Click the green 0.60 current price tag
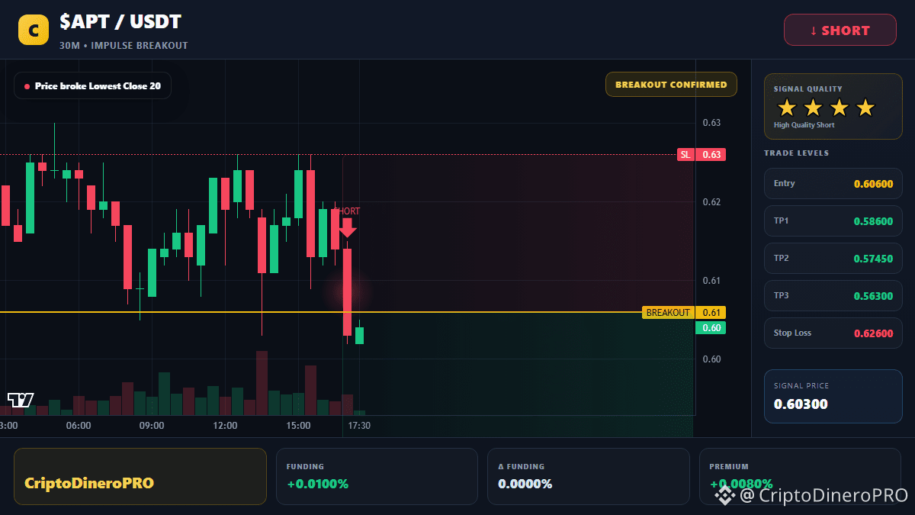This screenshot has width=915, height=515. tap(711, 328)
